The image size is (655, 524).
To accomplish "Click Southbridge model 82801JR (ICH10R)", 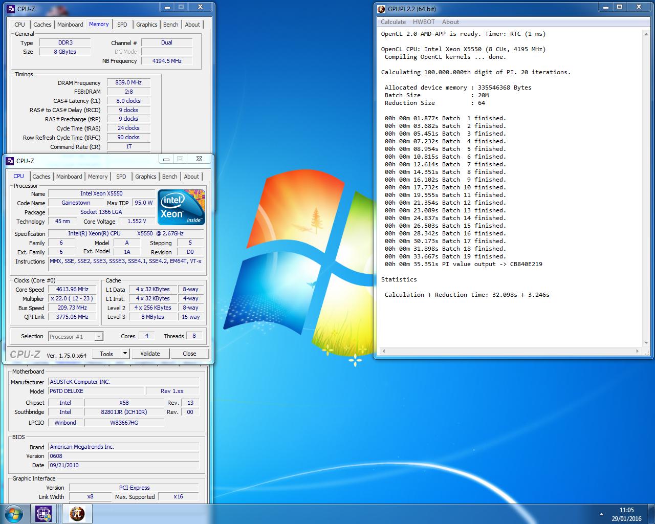I will 124,412.
